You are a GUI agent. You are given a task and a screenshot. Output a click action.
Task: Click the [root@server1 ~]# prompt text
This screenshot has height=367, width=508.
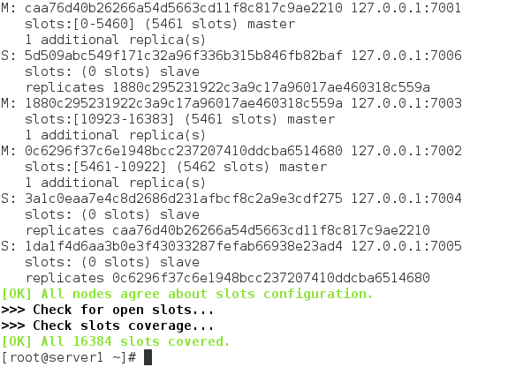[69, 357]
